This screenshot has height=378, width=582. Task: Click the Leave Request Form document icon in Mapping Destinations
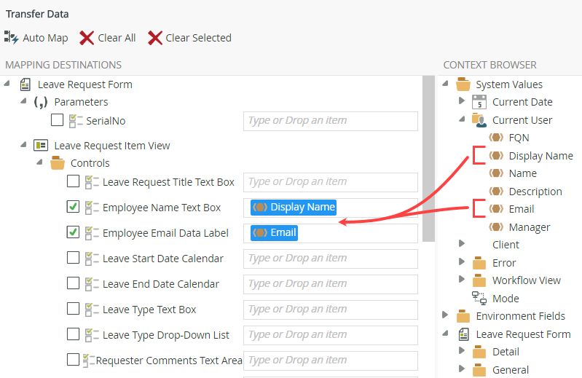point(25,84)
